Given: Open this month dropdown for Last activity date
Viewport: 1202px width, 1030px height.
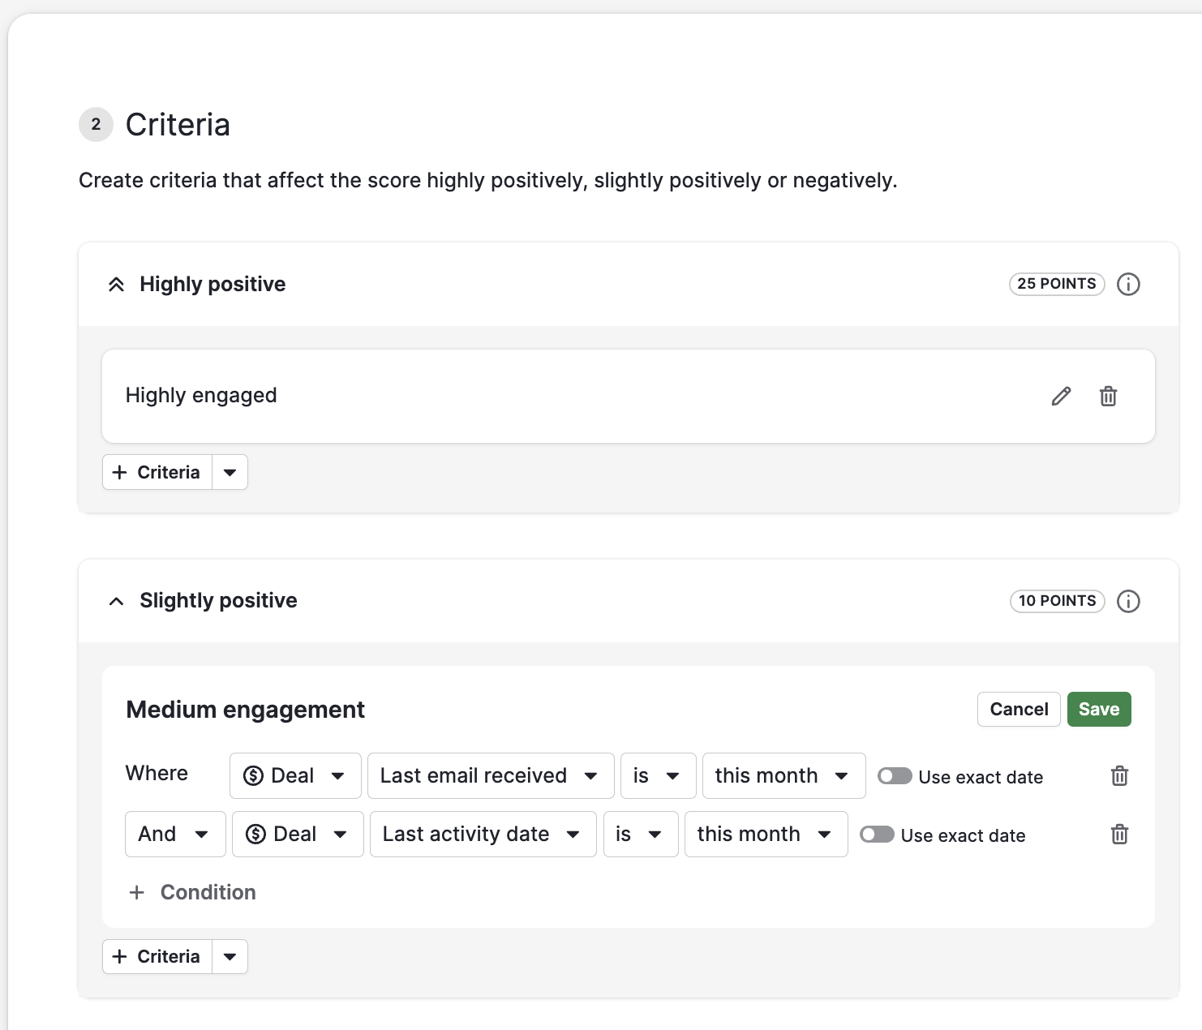Looking at the screenshot, I should point(766,835).
